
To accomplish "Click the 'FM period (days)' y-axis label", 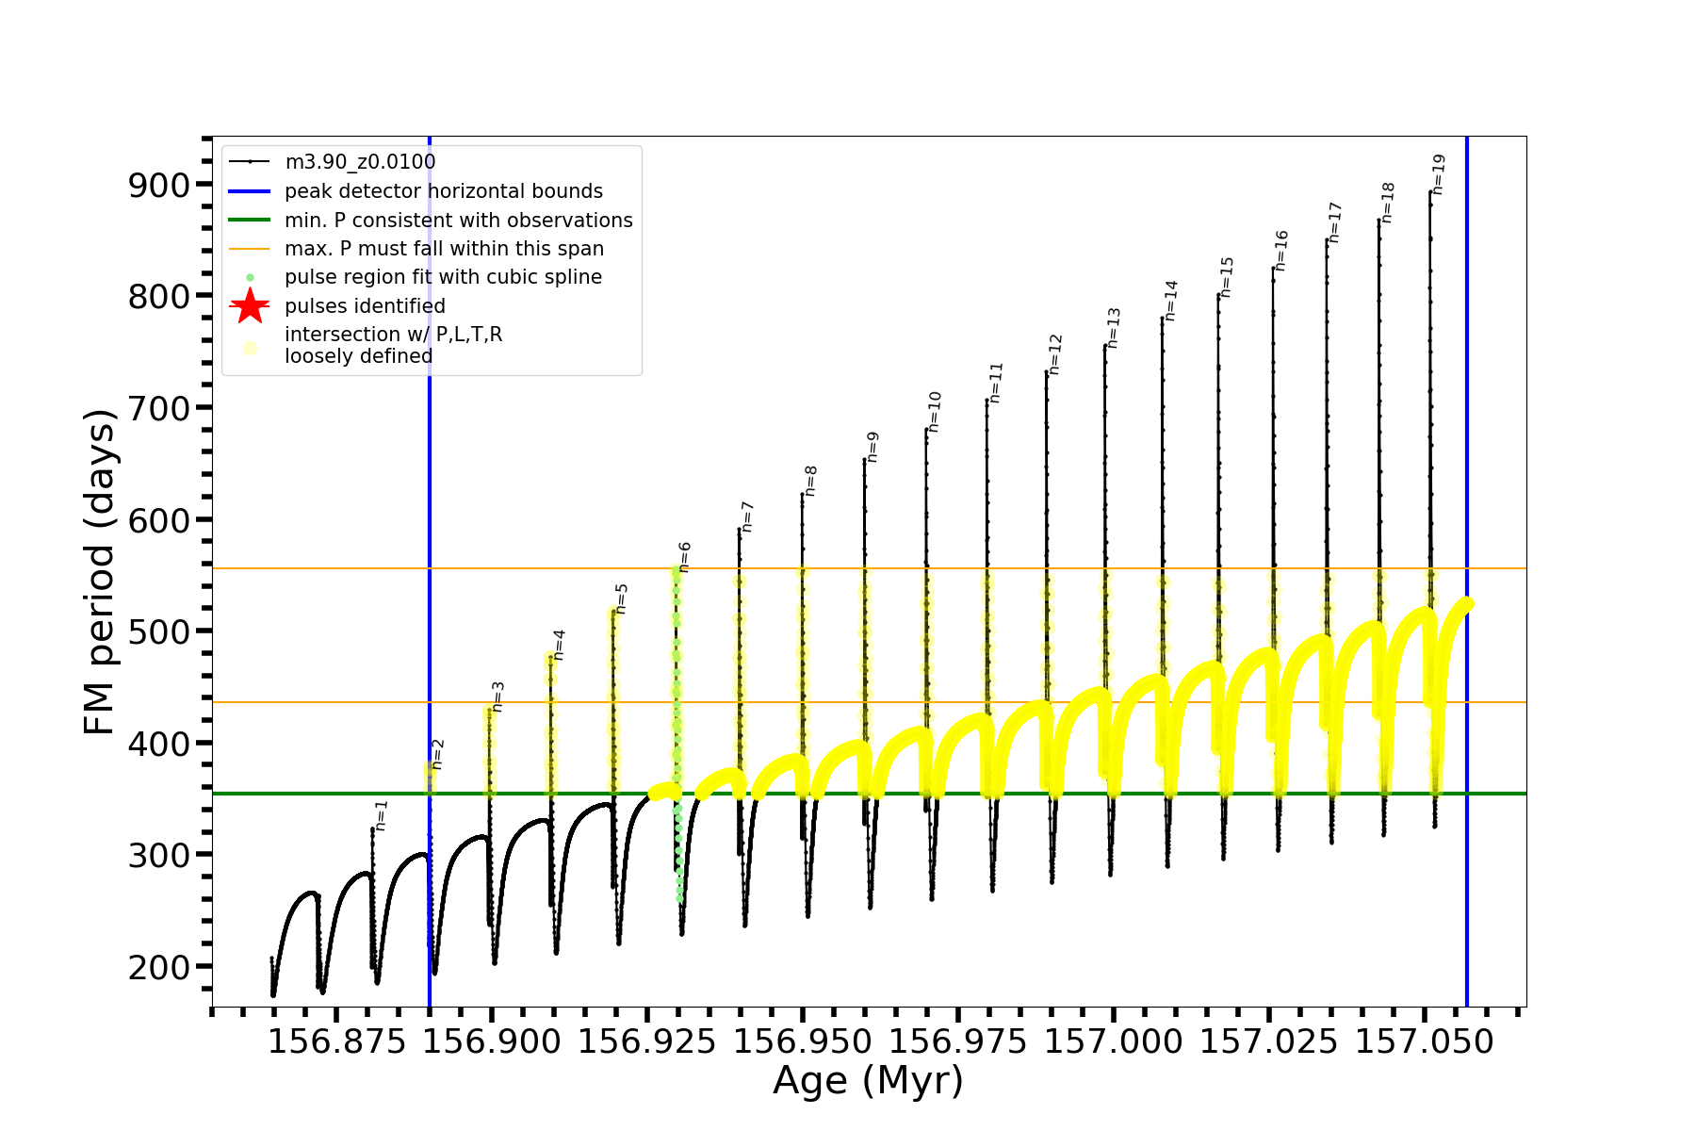I will [x=99, y=571].
